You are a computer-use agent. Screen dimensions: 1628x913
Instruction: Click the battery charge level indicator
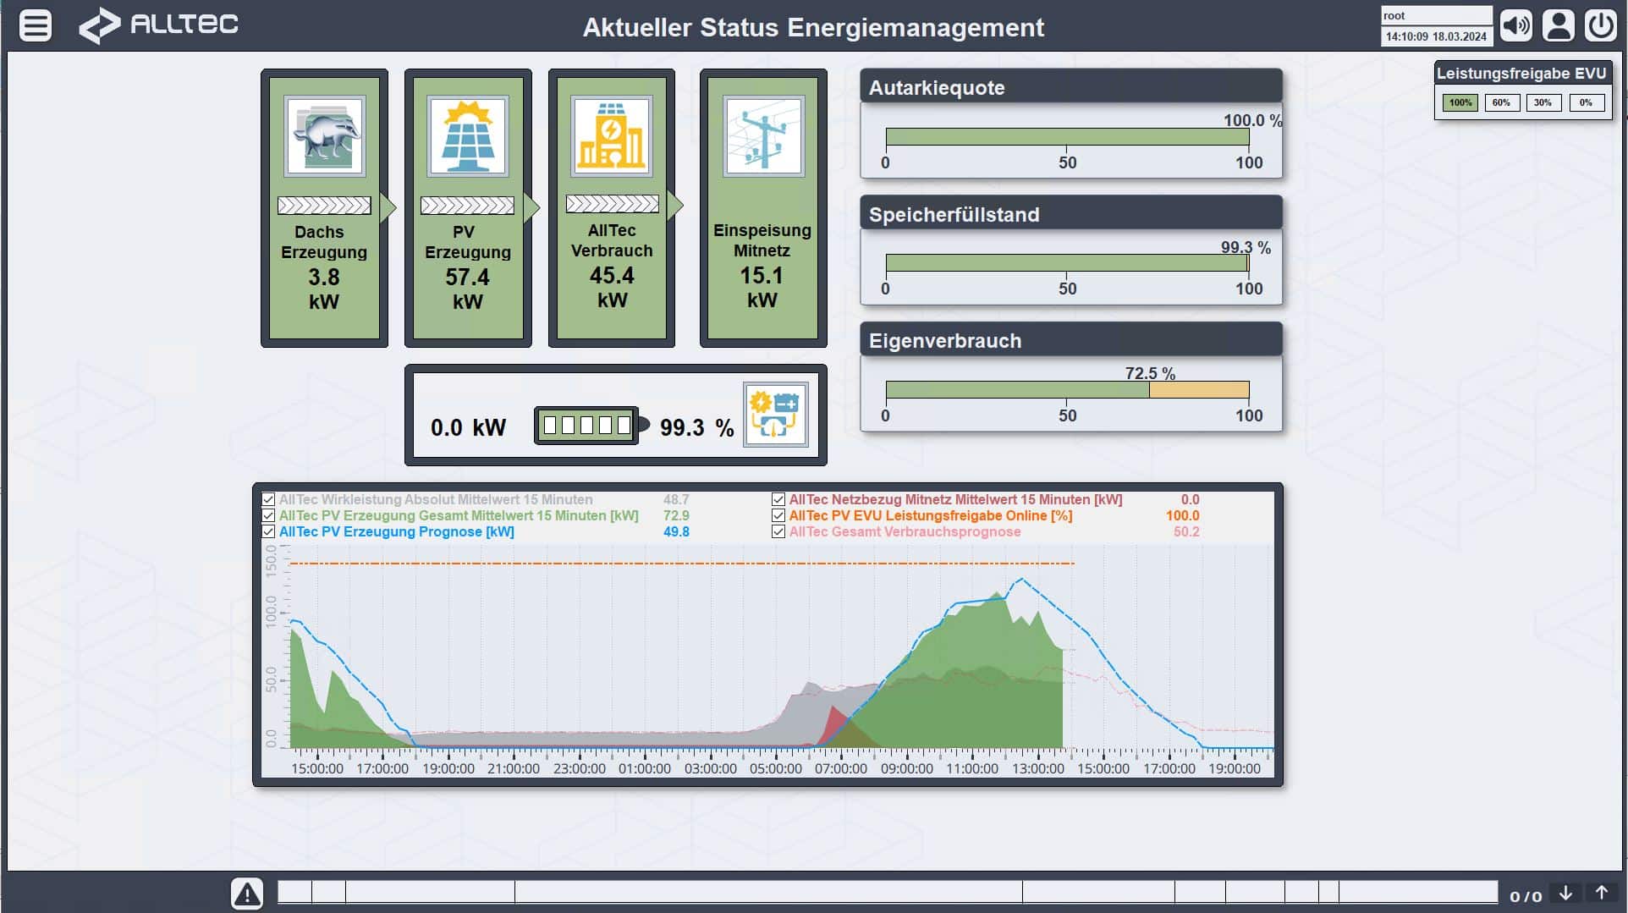(591, 426)
